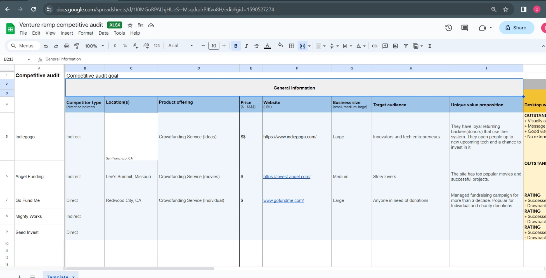The height and width of the screenshot is (278, 546).
Task: Format as percent
Action: click(x=125, y=46)
